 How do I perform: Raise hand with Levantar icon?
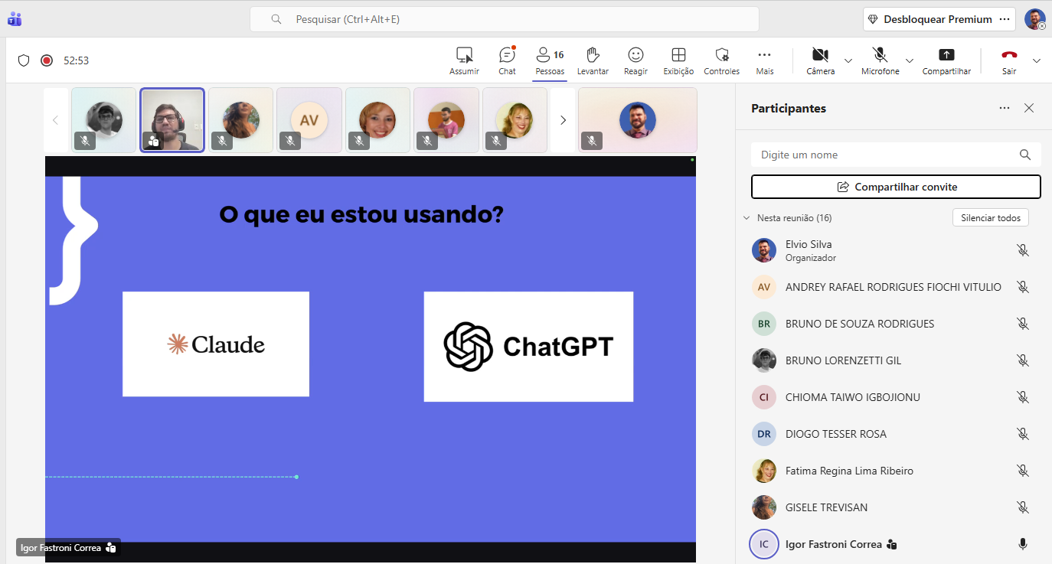[x=592, y=60]
